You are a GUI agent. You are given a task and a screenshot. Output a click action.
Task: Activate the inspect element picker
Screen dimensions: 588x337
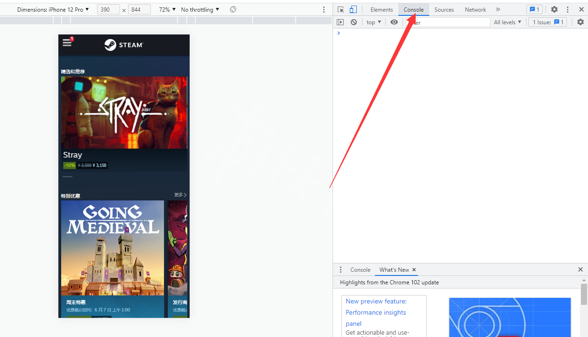(x=341, y=9)
